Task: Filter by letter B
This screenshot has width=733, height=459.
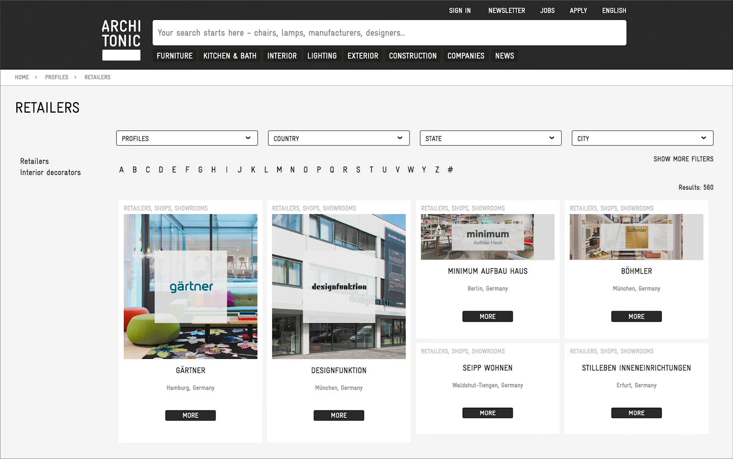Action: point(135,170)
